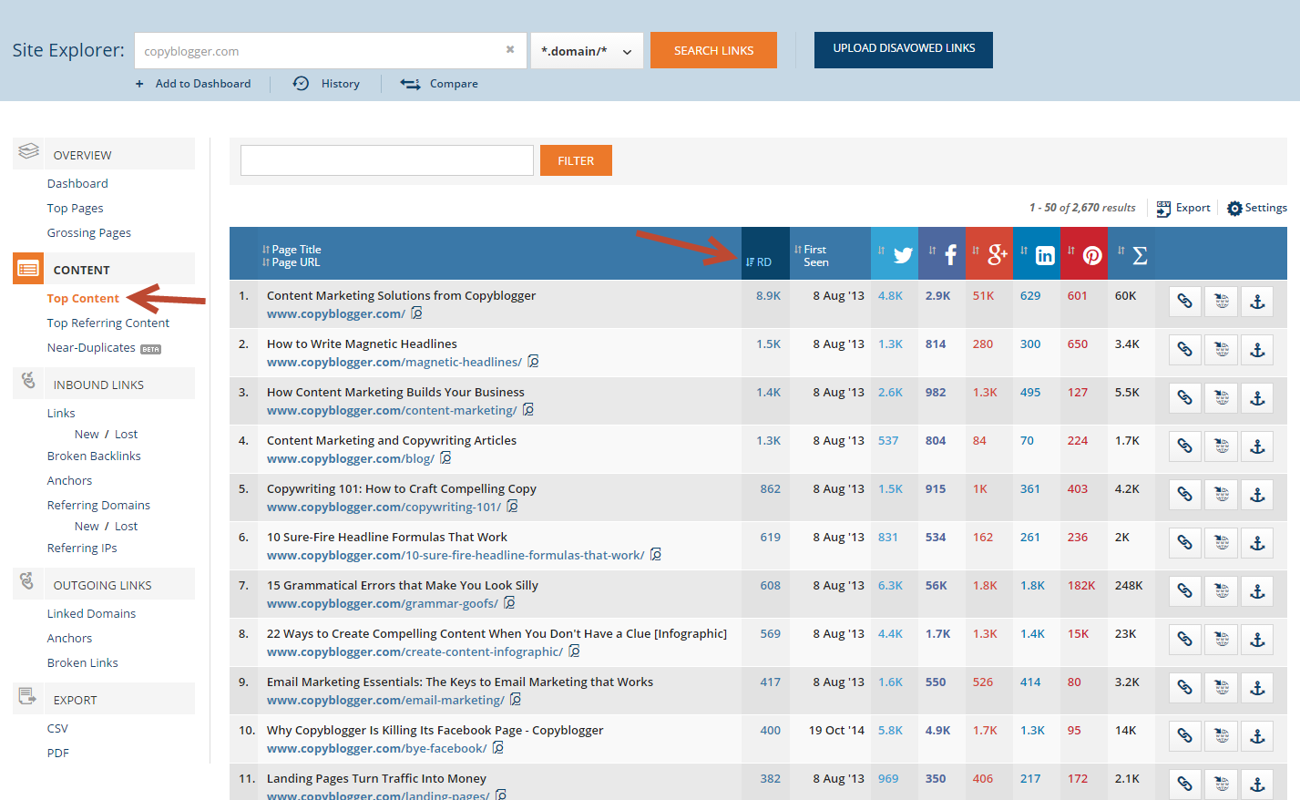Open the Content section header
This screenshot has height=800, width=1300.
[x=104, y=269]
